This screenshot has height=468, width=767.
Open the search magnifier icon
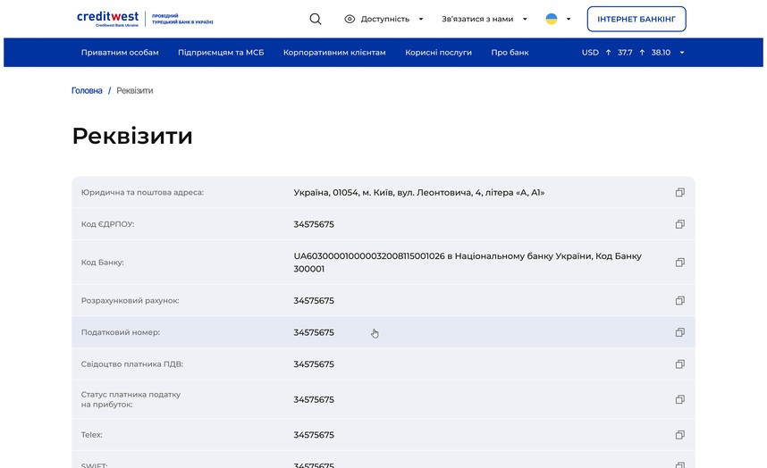(x=316, y=19)
